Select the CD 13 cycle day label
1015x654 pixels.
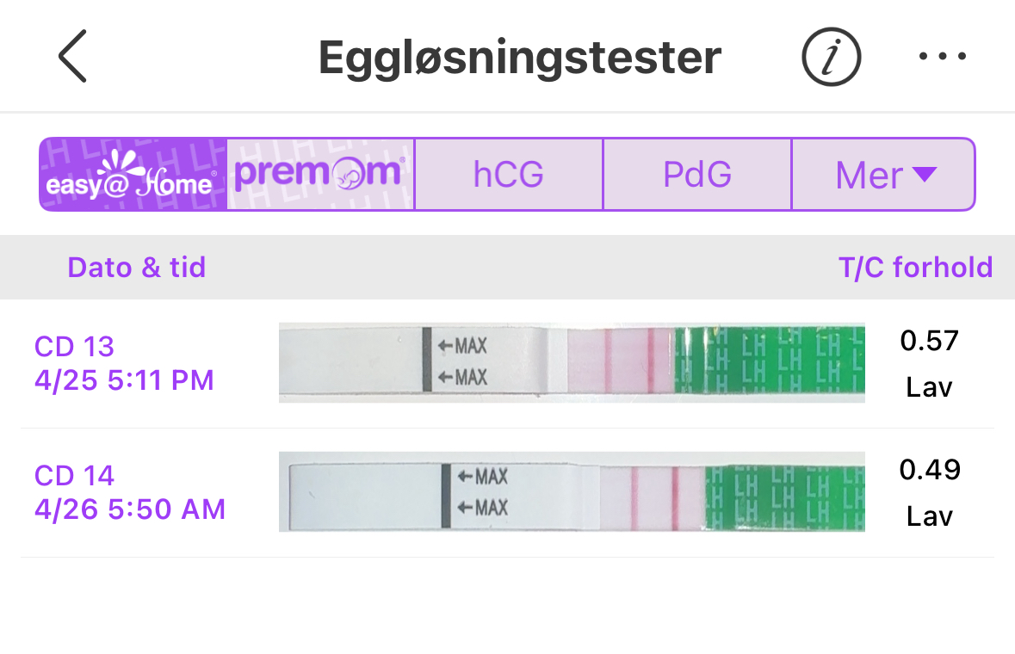click(x=74, y=347)
